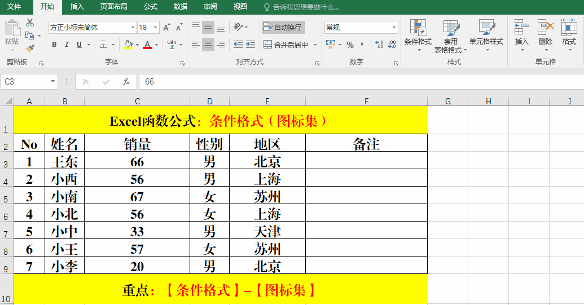The height and width of the screenshot is (305, 584).
Task: Click the 单元格样式 cell styles button
Action: (x=486, y=34)
